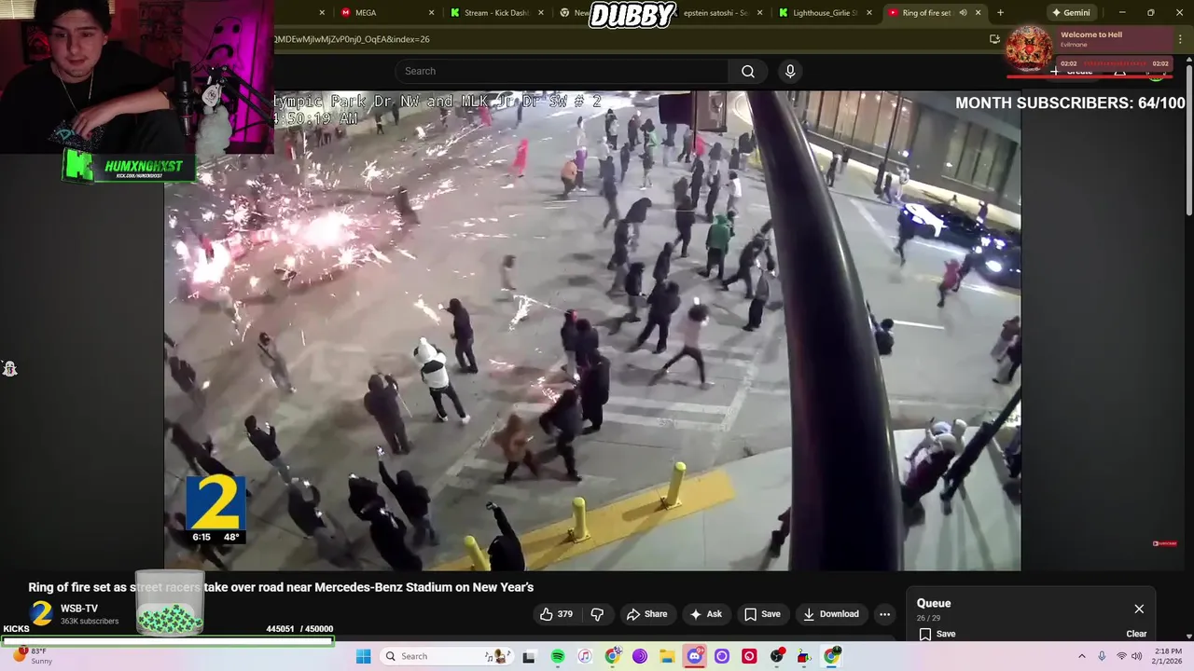Close the MEGA tab
Image resolution: width=1194 pixels, height=671 pixels.
click(x=432, y=13)
